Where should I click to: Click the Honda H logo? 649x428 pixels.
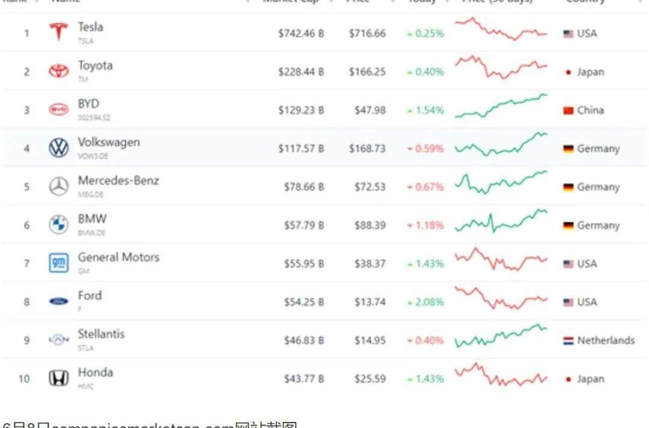(x=59, y=378)
